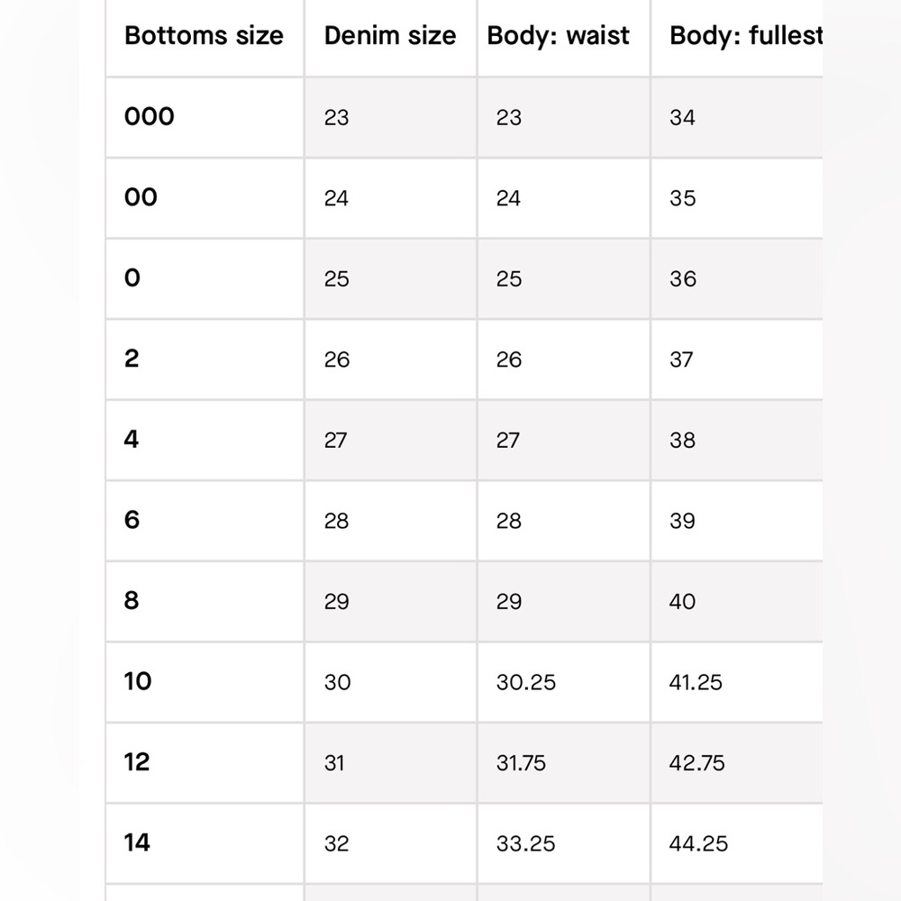Screen dimensions: 901x901
Task: Click the Body: waist column header
Action: tap(558, 36)
